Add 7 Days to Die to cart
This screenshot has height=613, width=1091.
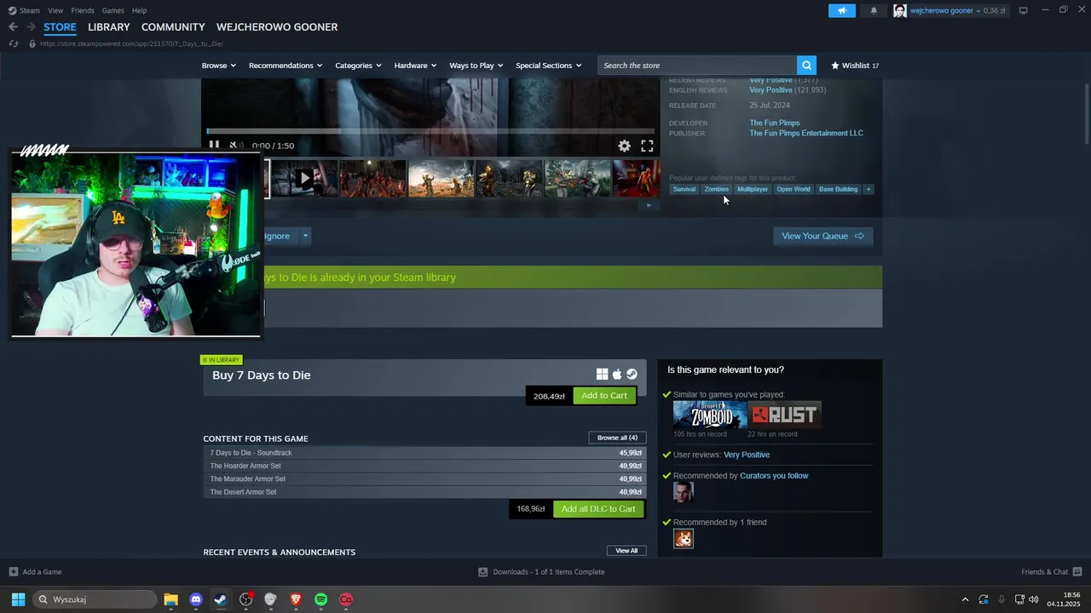(x=604, y=396)
